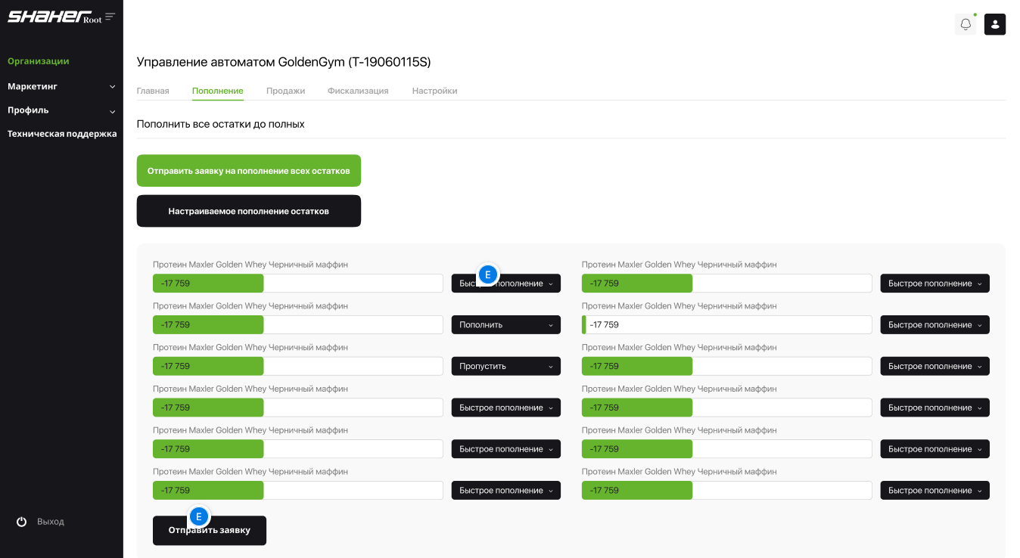Open the Пополнить dropdown
Viewport: 1020px width, 558px height.
tap(506, 325)
